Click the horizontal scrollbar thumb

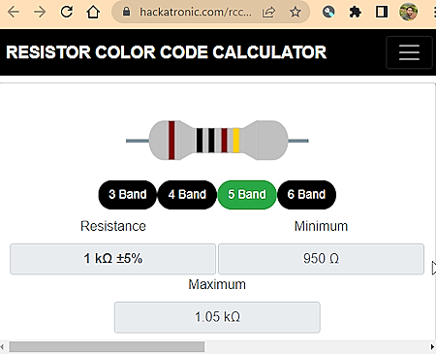coord(107,347)
